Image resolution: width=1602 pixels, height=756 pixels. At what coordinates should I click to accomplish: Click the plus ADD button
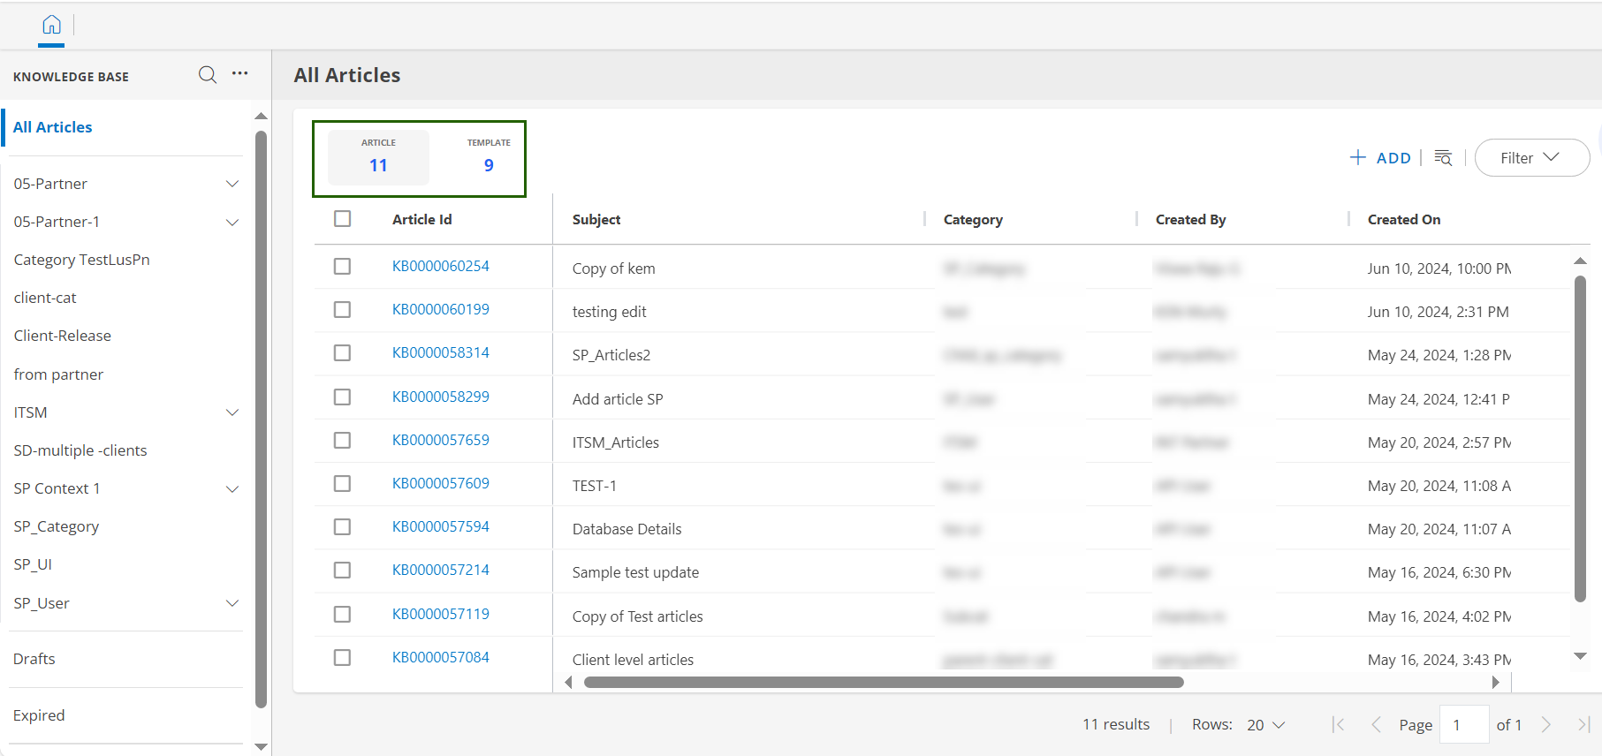pos(1380,158)
